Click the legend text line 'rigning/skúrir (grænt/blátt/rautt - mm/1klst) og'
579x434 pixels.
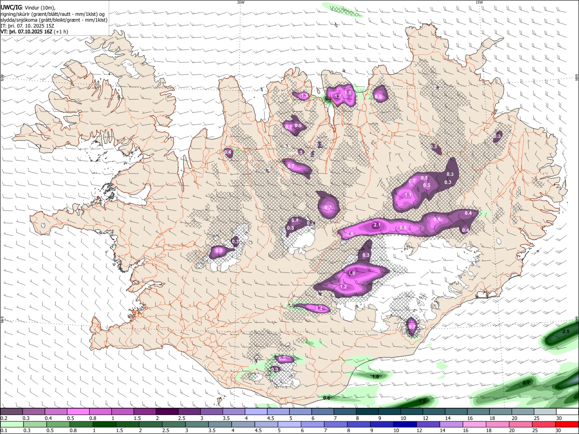click(52, 14)
